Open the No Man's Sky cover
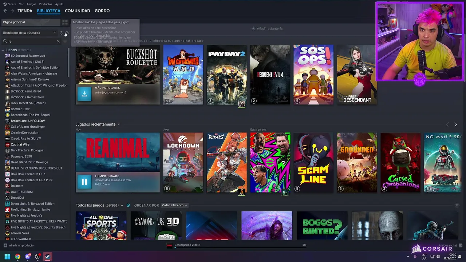This screenshot has height=262, width=466. click(x=443, y=162)
